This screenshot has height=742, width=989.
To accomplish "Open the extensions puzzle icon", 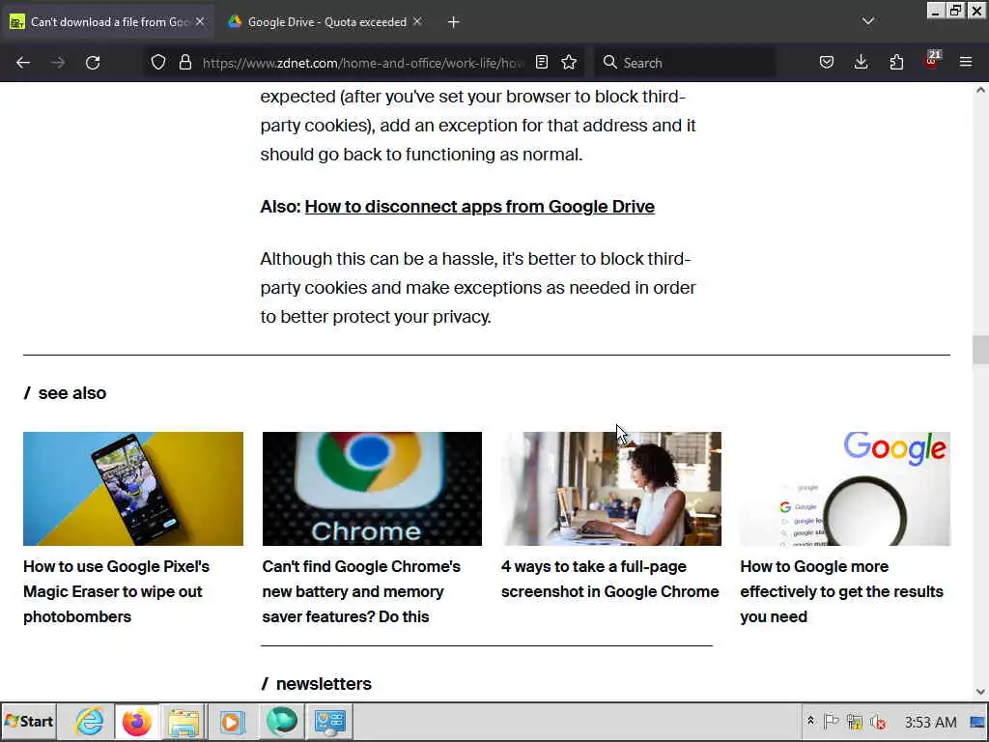I will pyautogui.click(x=896, y=62).
